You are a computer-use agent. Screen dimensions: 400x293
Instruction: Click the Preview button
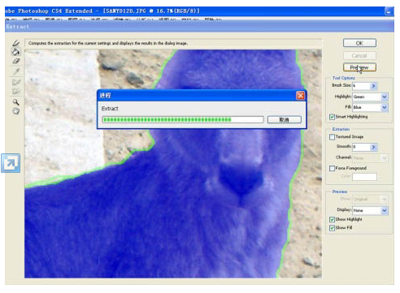pyautogui.click(x=359, y=67)
